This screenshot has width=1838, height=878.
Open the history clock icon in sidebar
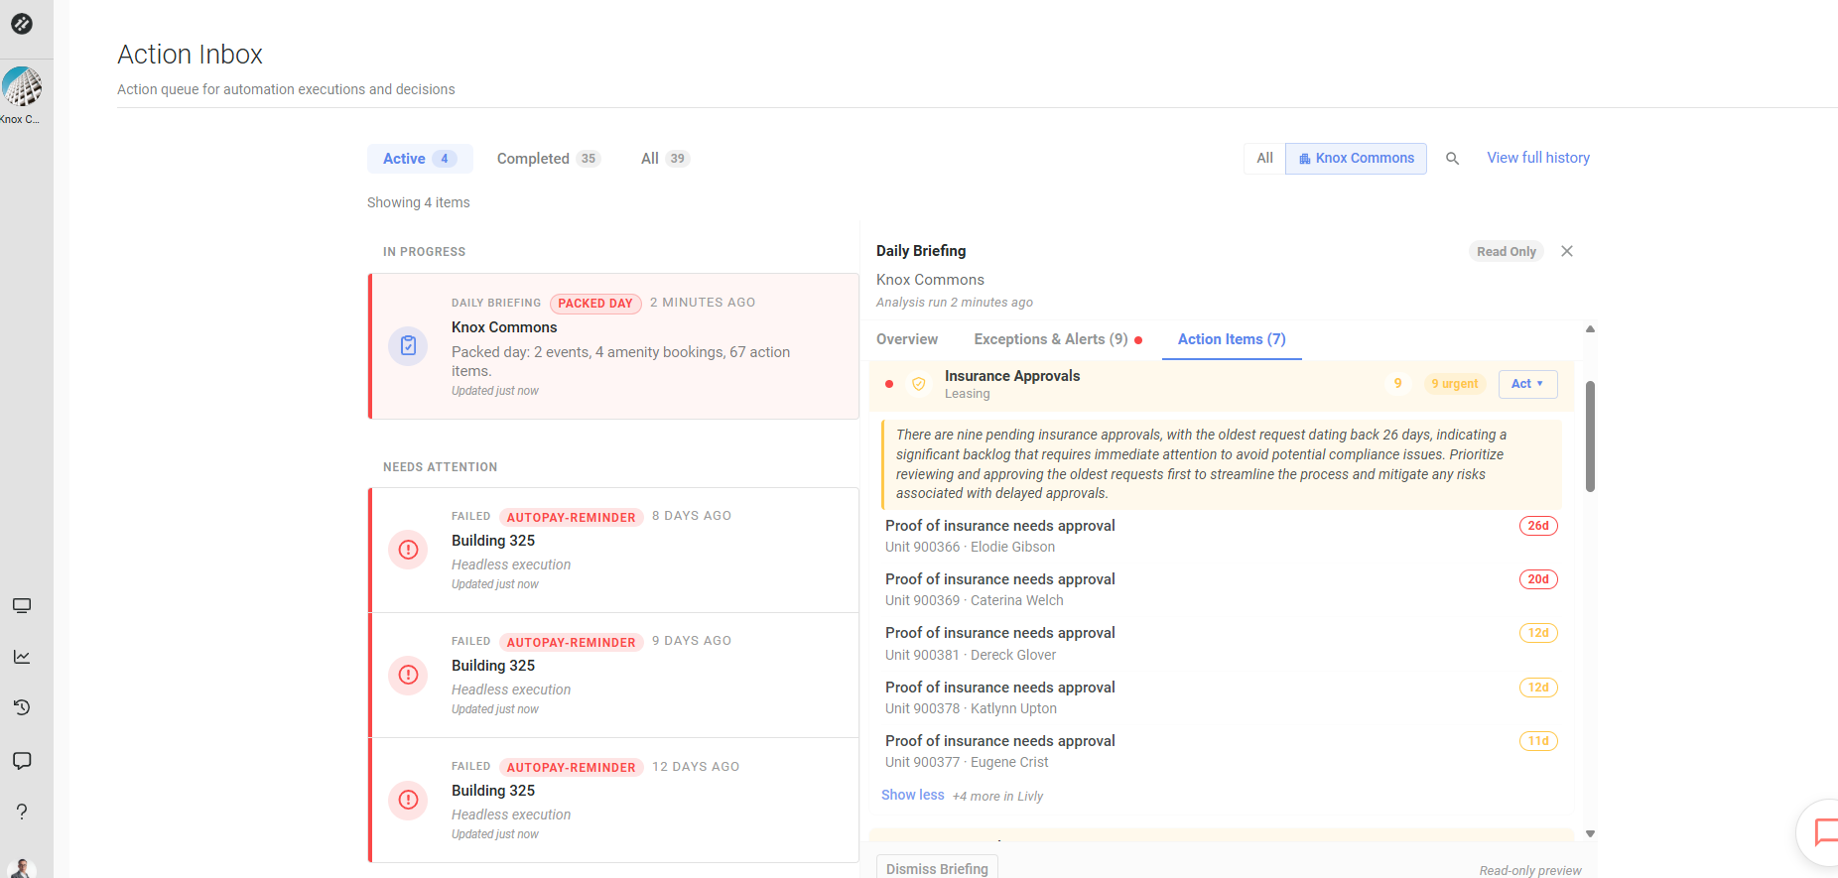(x=22, y=707)
